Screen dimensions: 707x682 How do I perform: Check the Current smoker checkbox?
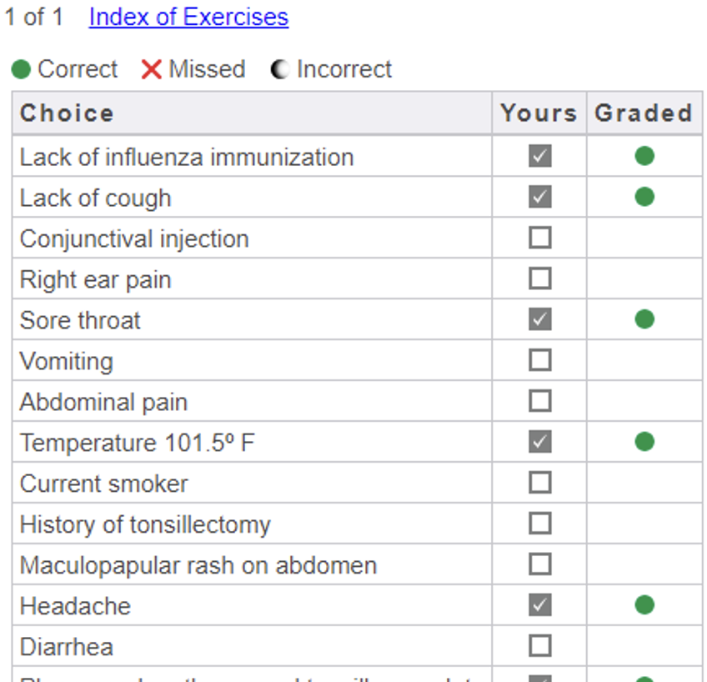[x=539, y=483]
